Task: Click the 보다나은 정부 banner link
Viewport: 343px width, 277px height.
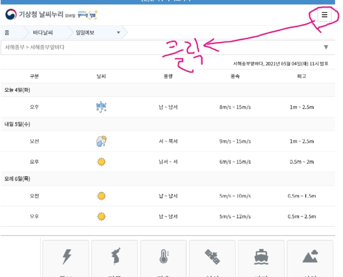Action: point(87,15)
